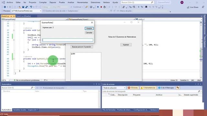The image size is (207, 116).
Task: Click the Live Share label
Action: [194, 7]
